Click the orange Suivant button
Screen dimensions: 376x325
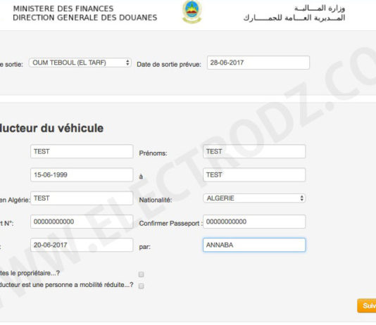click(x=367, y=305)
